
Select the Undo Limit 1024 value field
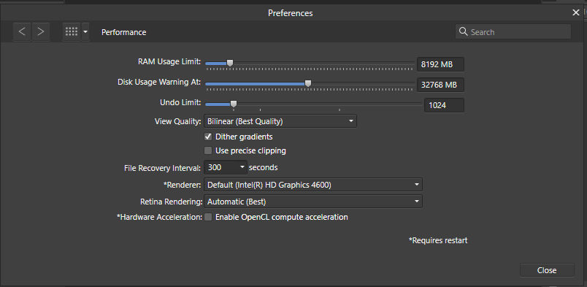(x=444, y=105)
